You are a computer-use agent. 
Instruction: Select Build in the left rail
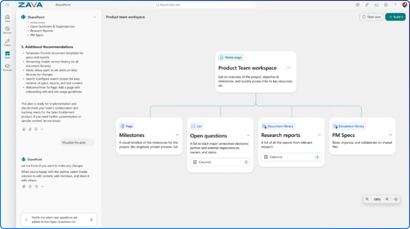(7, 55)
